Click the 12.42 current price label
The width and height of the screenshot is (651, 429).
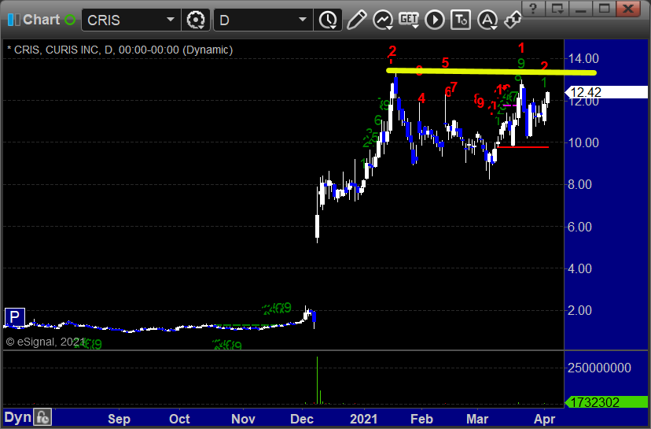point(606,92)
